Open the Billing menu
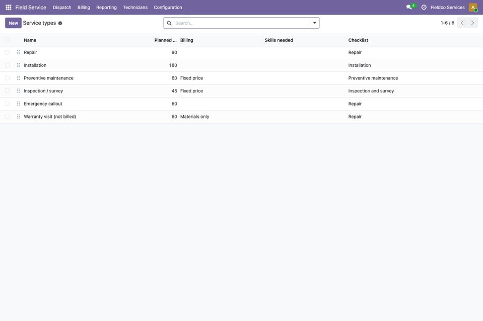483x321 pixels. coord(84,8)
